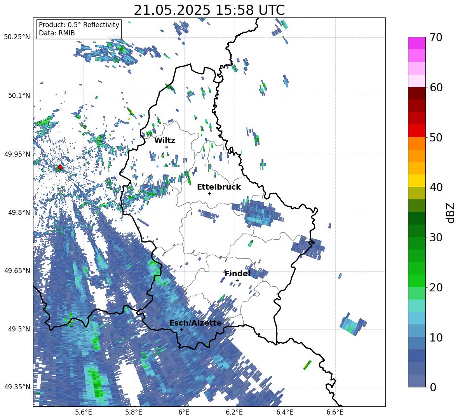460x420 pixels.
Task: Click the Esch/Alzette city label
Action: pos(195,323)
